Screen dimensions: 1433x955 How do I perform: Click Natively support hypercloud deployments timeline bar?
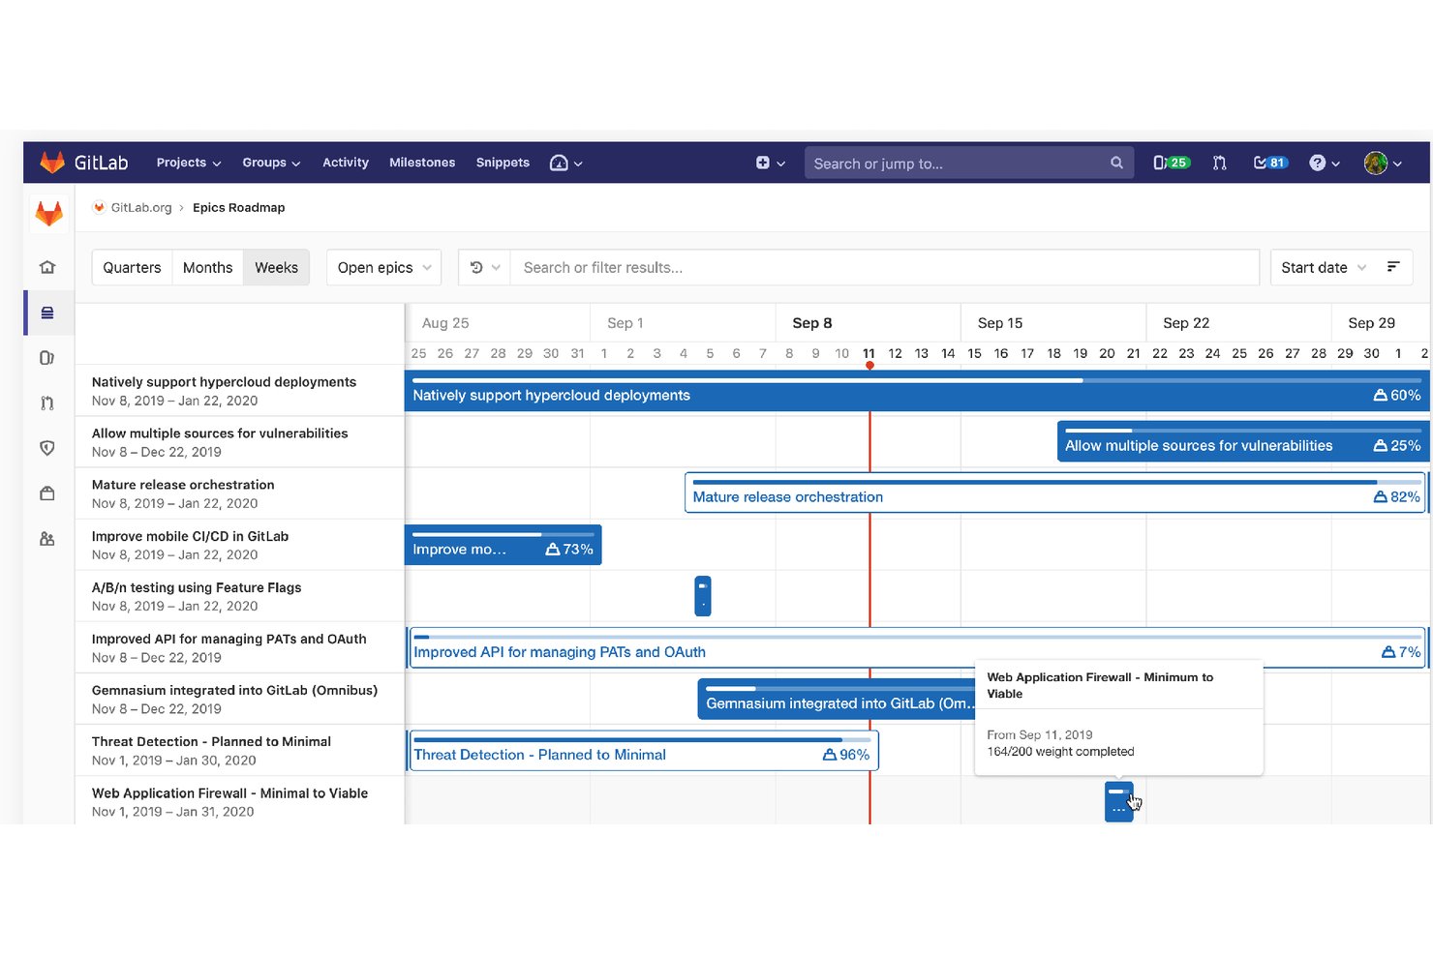917,391
